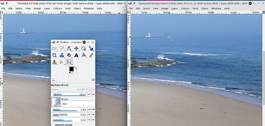Open the paint Mode Normal dropdown
This screenshot has height=126, width=265.
click(70, 89)
